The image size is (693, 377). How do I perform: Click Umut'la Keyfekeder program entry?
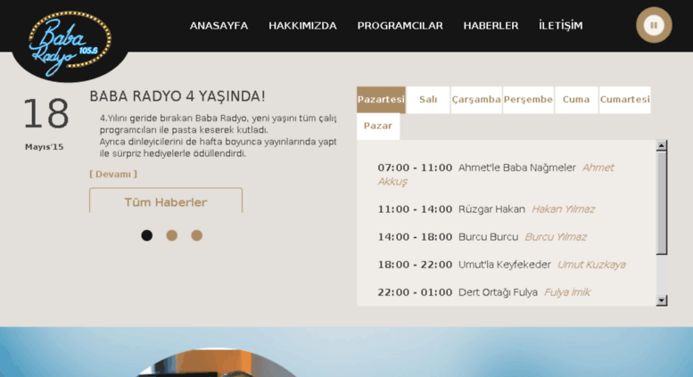(505, 265)
